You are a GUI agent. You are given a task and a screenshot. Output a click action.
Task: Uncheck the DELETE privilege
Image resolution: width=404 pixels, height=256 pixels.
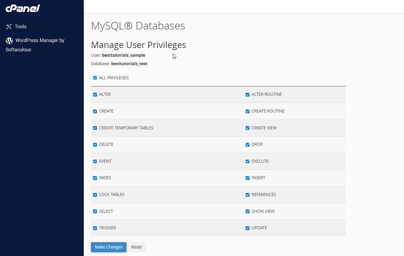95,145
